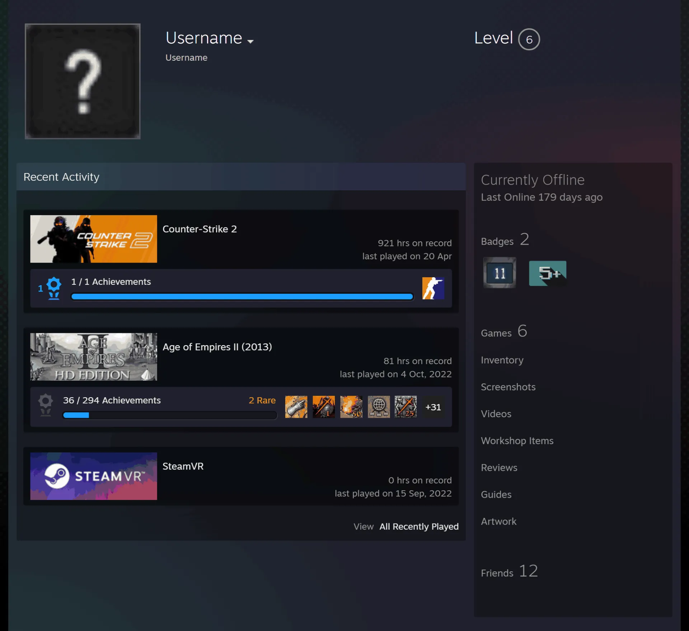The image size is (689, 631).
Task: Click the Counter-Strike 2 title link
Action: tap(200, 229)
